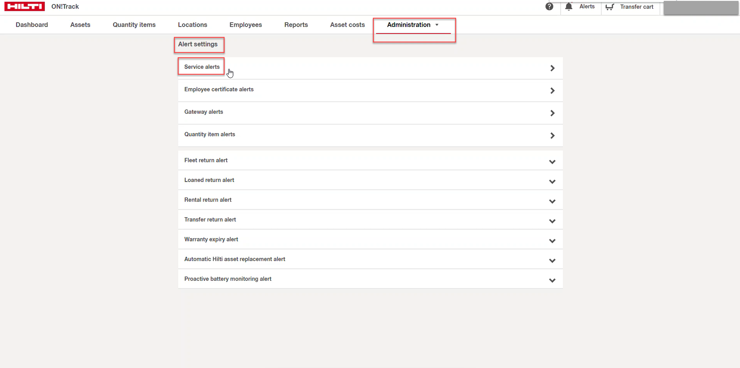Click Quantity item alerts right chevron

(x=552, y=135)
